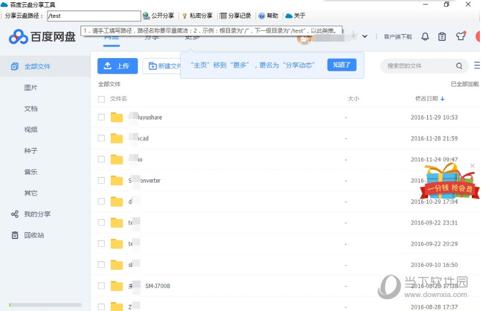Open the converter folder icon

(x=116, y=180)
